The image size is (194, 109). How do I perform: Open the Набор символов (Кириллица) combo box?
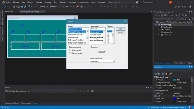tap(102, 61)
